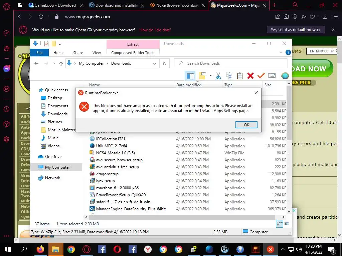
Task: Go back in Explorer navigation
Action: pyautogui.click(x=36, y=63)
